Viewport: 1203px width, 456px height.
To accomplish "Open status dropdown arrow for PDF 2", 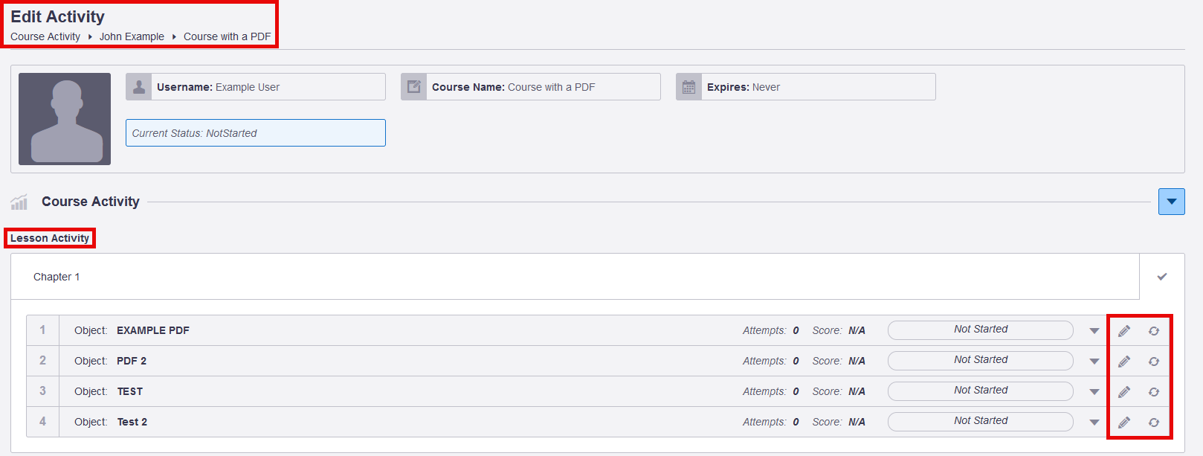I will pos(1094,362).
